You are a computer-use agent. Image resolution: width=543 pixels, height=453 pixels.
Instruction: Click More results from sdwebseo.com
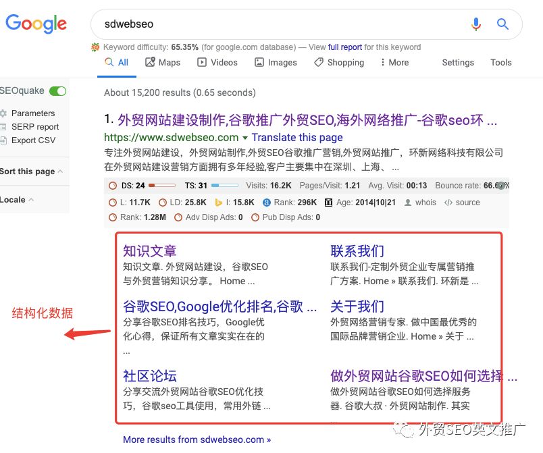point(197,439)
